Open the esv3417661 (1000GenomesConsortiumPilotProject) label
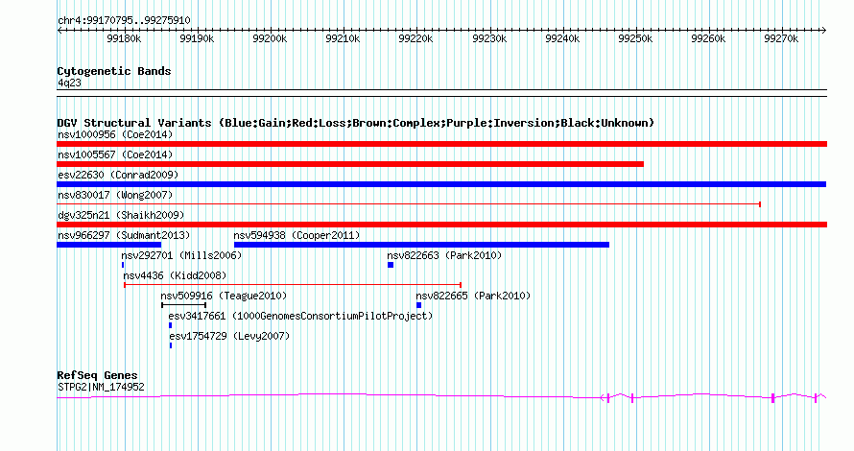This screenshot has height=451, width=854. 300,316
